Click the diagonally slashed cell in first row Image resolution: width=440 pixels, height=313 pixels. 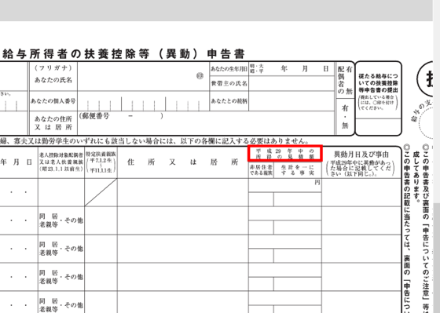pos(101,192)
